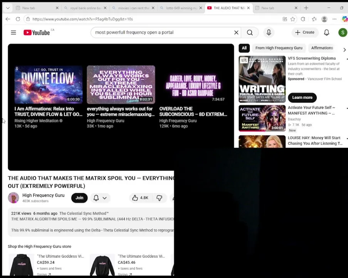348x278 pixels.
Task: Open I Am Affirmations endscreen title
Action: [49, 112]
